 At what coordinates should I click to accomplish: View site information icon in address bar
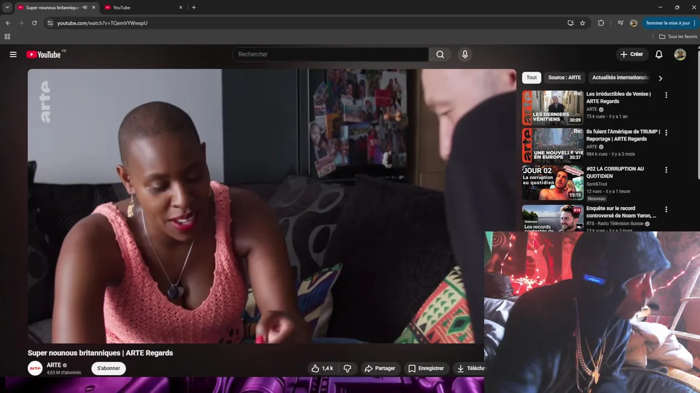[50, 23]
